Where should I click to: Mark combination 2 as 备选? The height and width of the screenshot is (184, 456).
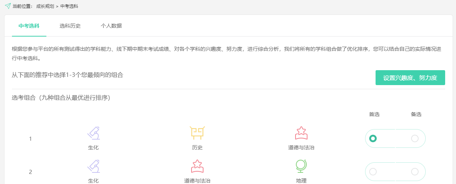[414, 172]
